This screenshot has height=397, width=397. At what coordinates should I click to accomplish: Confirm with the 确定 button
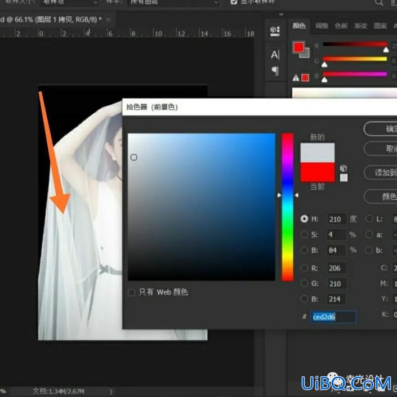click(381, 129)
